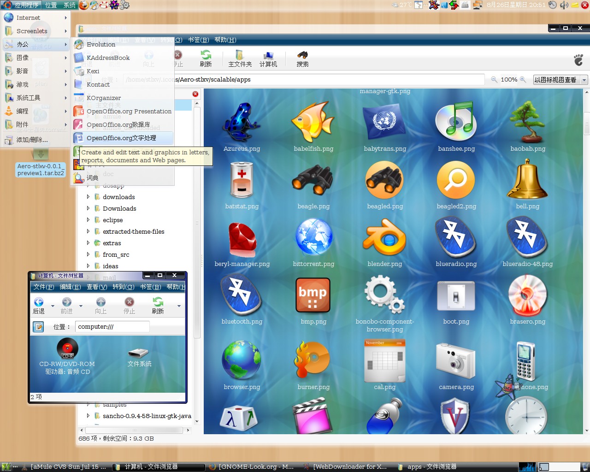Close the side pane with red X
The height and width of the screenshot is (472, 590).
pyautogui.click(x=195, y=94)
